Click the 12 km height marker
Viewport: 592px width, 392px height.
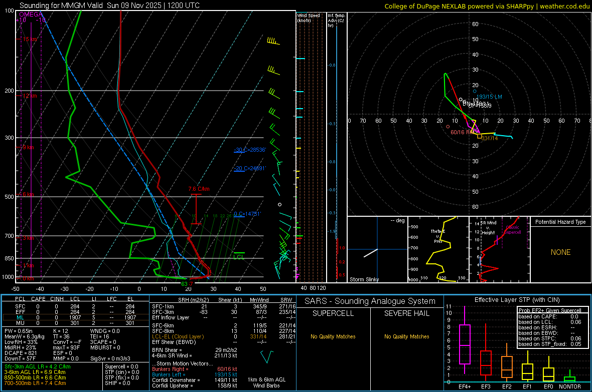click(x=30, y=96)
